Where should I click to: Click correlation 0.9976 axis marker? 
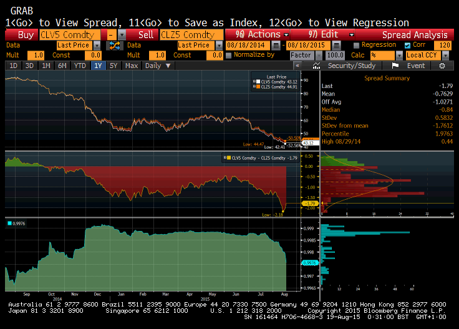click(310, 263)
